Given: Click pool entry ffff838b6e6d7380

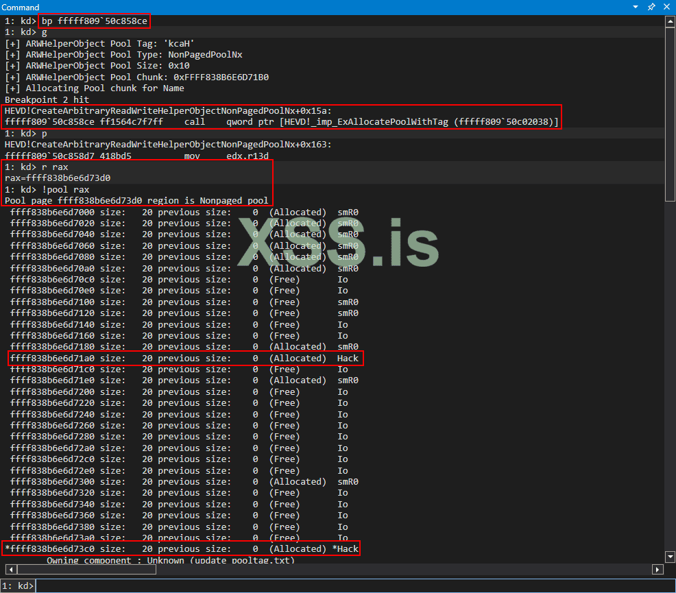Looking at the screenshot, I should (179, 527).
